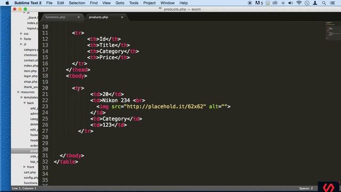Screen dimensions: 341x192
Task: Select the products.php tab
Action: (x=99, y=17)
